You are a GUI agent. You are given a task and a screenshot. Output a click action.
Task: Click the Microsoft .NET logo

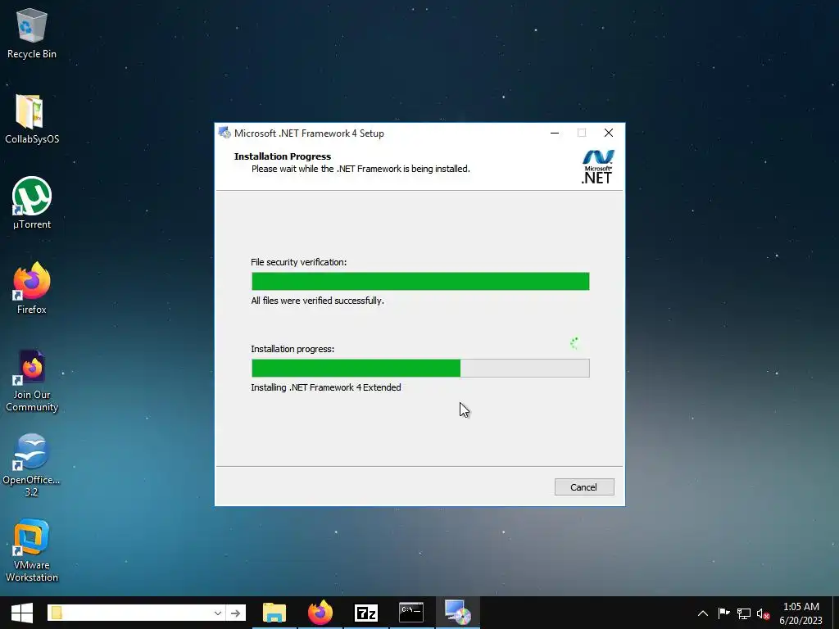coord(597,166)
